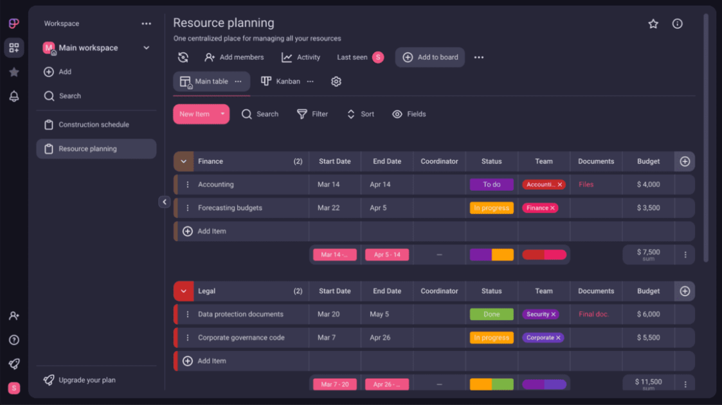Open the Integrate icon in the board toolbar
This screenshot has width=722, height=405.
point(183,57)
